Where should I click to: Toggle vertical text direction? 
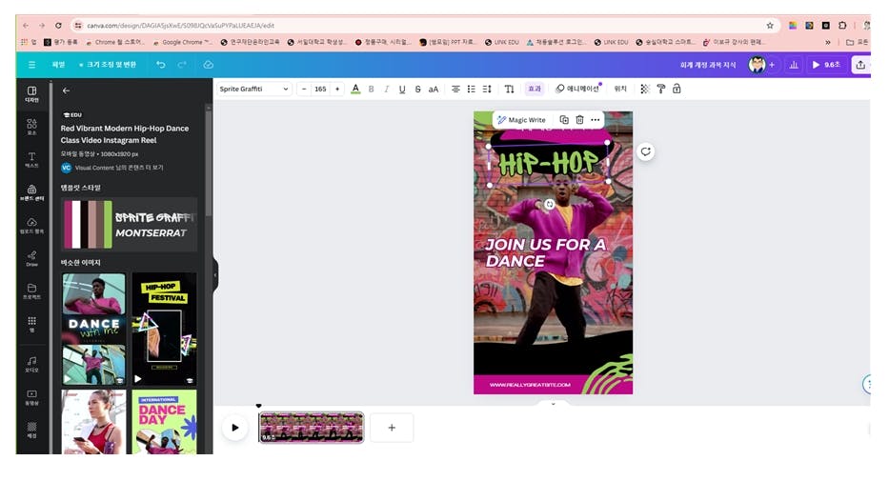(509, 89)
